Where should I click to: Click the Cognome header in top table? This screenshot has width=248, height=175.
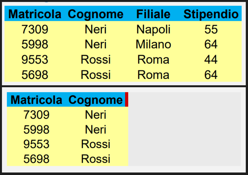click(x=96, y=14)
